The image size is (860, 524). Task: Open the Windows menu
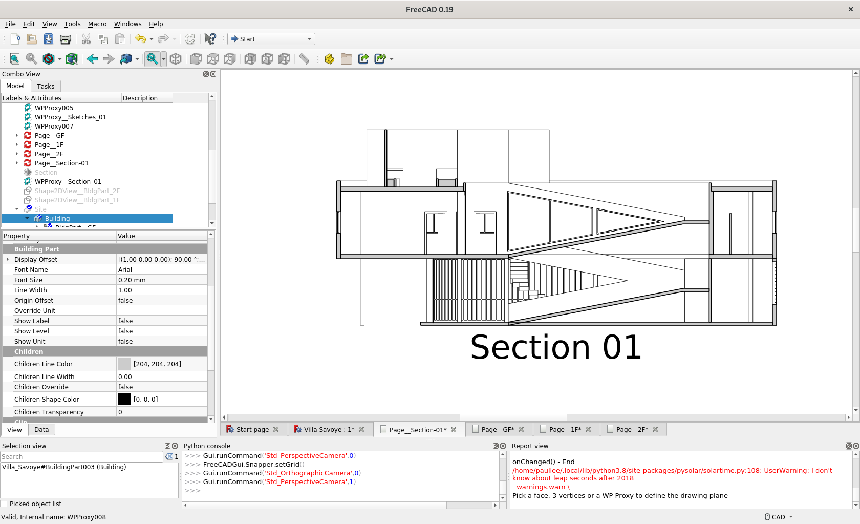(x=127, y=24)
